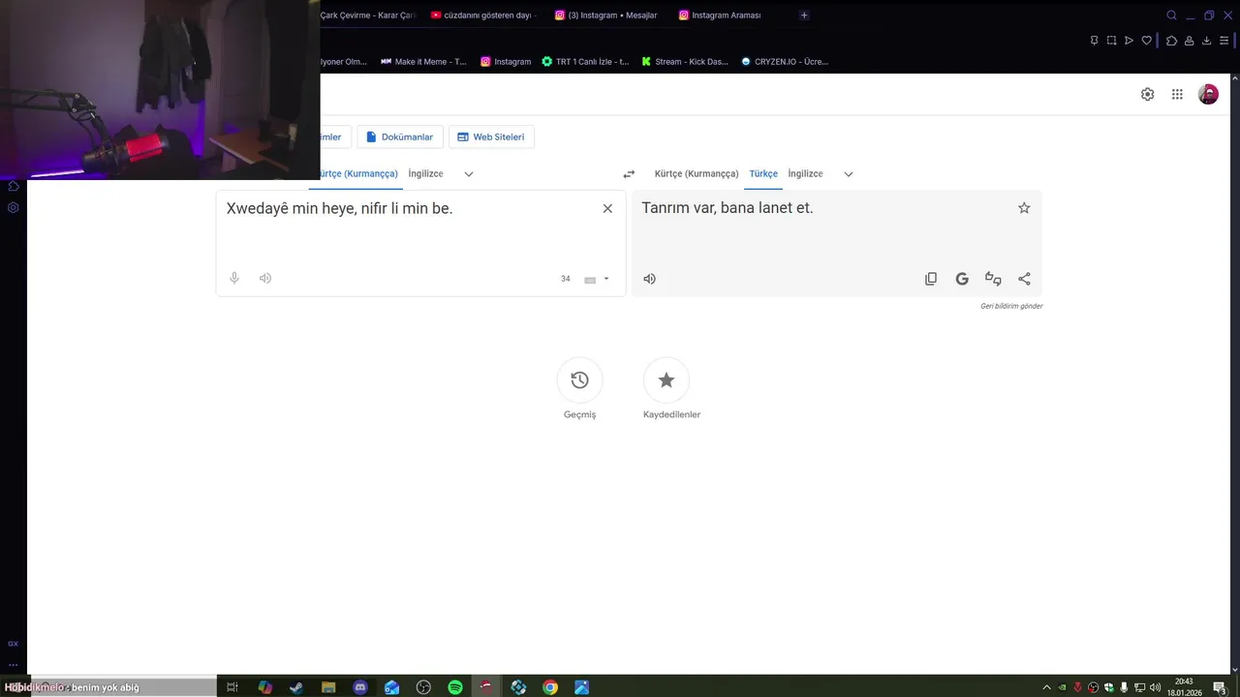Open Task View on taskbar
Viewport: 1240px width, 697px height.
click(x=232, y=687)
